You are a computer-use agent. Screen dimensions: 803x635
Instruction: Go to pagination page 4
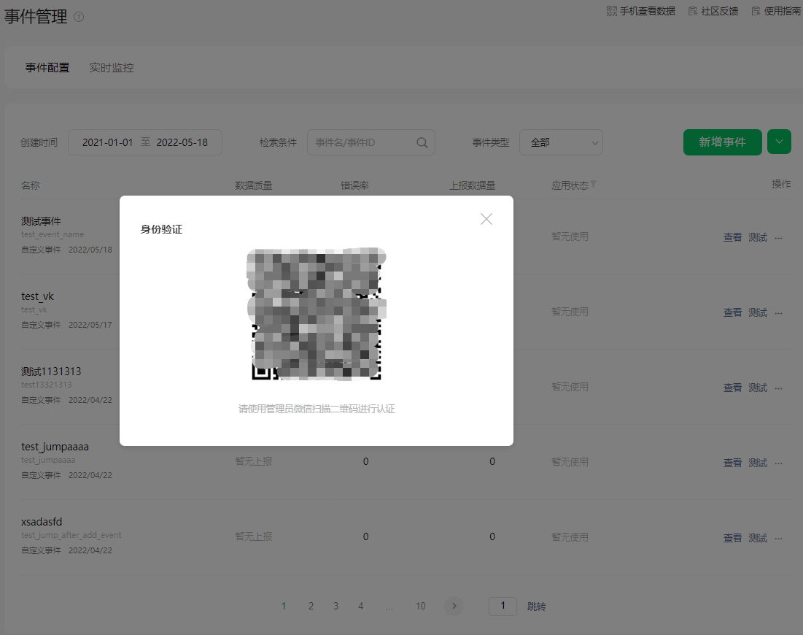click(x=360, y=607)
